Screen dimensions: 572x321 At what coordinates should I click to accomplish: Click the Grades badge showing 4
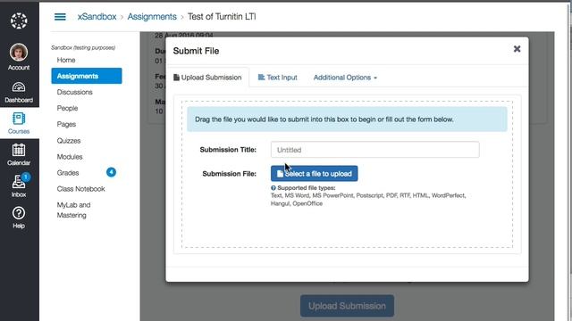click(111, 172)
